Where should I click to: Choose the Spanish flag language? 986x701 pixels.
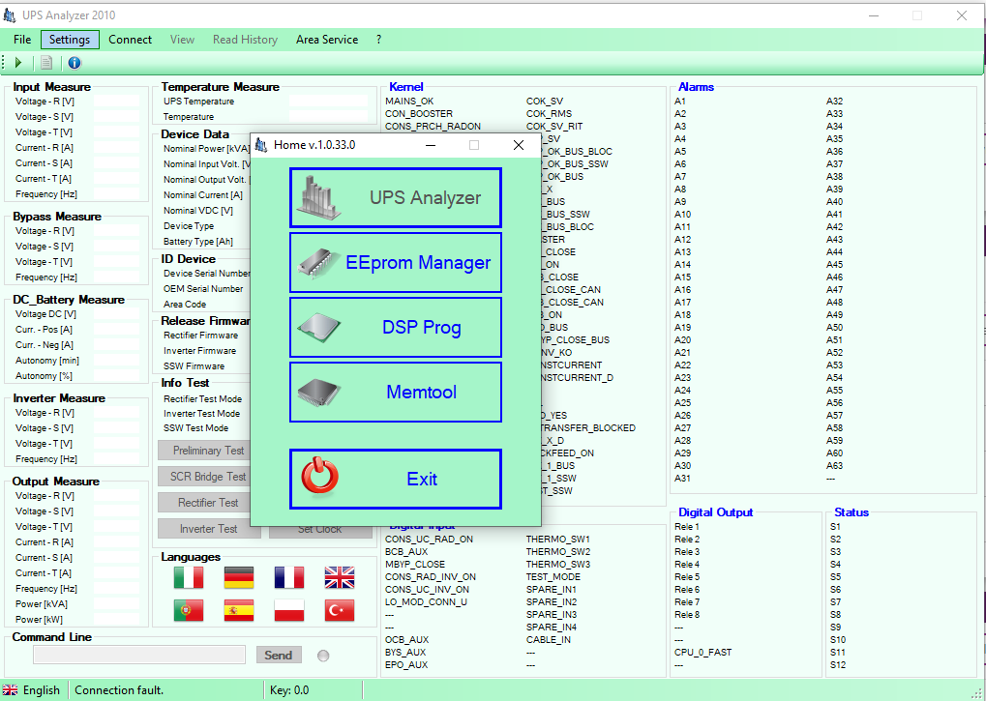(238, 610)
